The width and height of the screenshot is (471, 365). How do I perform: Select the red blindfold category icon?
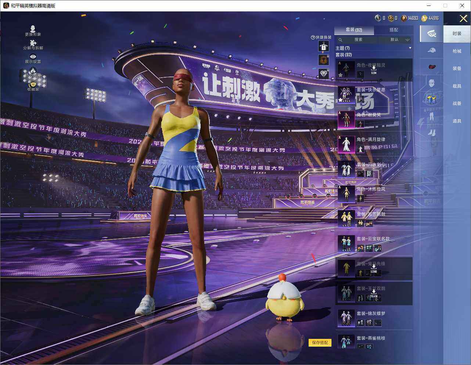tap(432, 67)
